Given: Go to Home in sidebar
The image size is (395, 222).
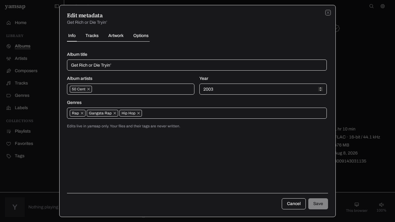Looking at the screenshot, I should coord(21,23).
